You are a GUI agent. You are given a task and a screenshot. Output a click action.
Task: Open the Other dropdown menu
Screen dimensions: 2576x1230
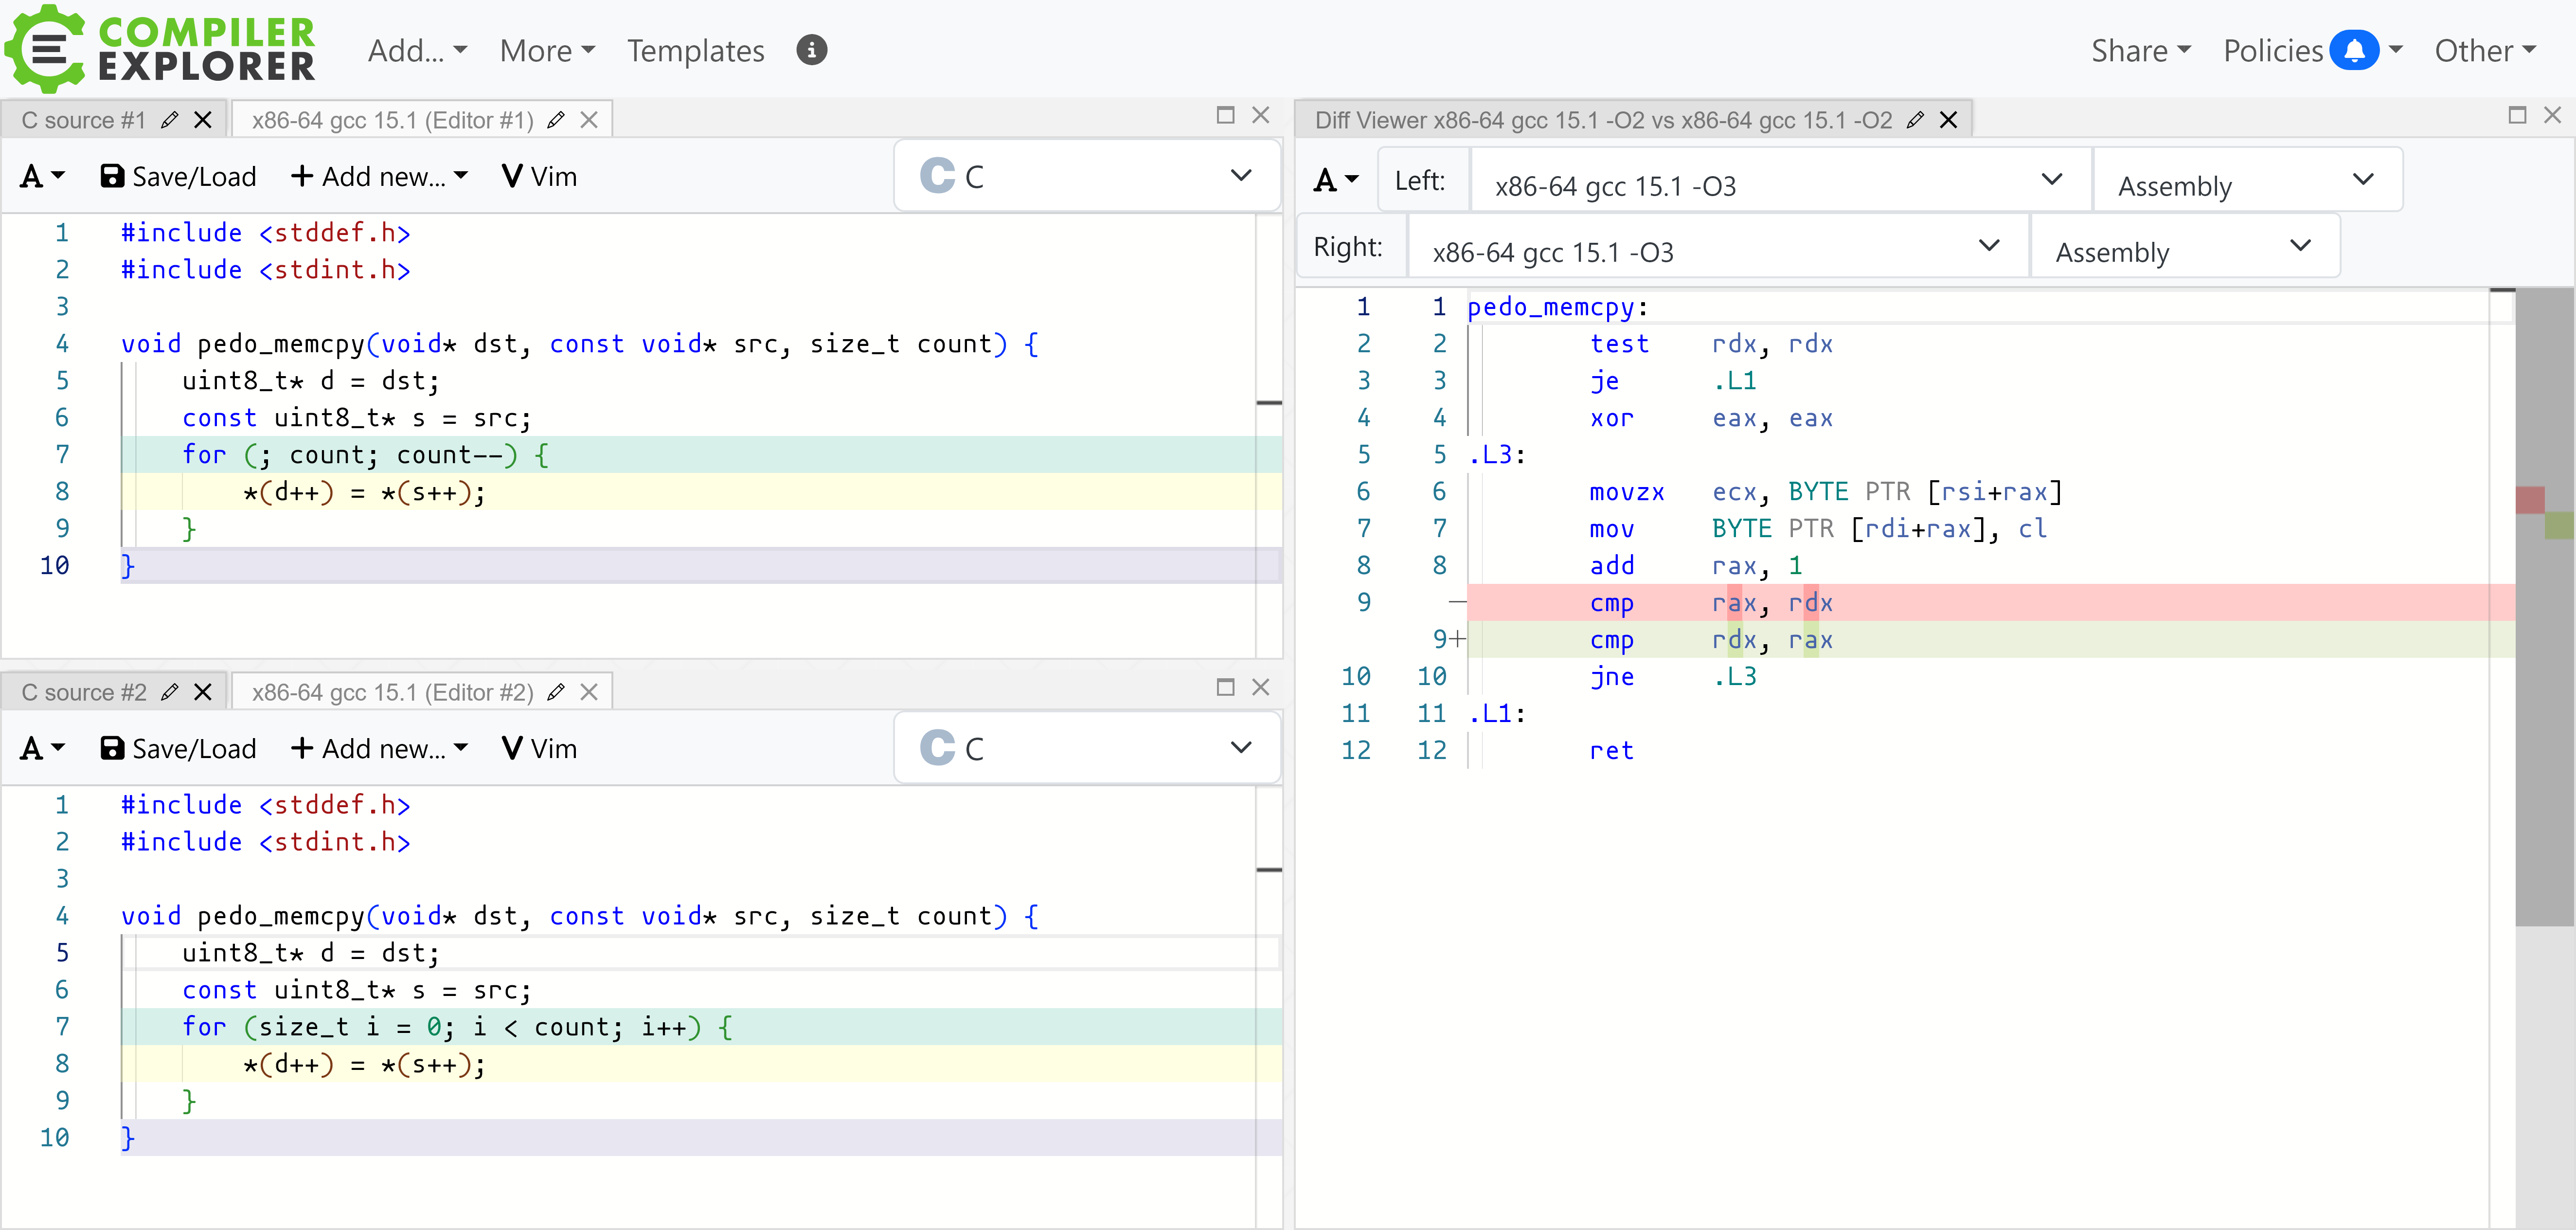click(2486, 50)
